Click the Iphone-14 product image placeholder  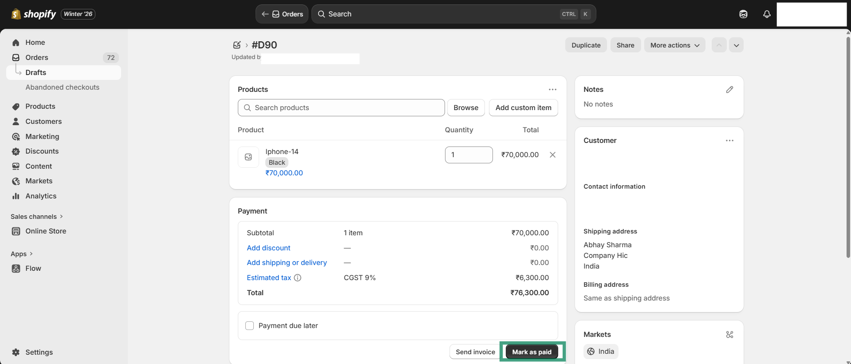pyautogui.click(x=248, y=157)
